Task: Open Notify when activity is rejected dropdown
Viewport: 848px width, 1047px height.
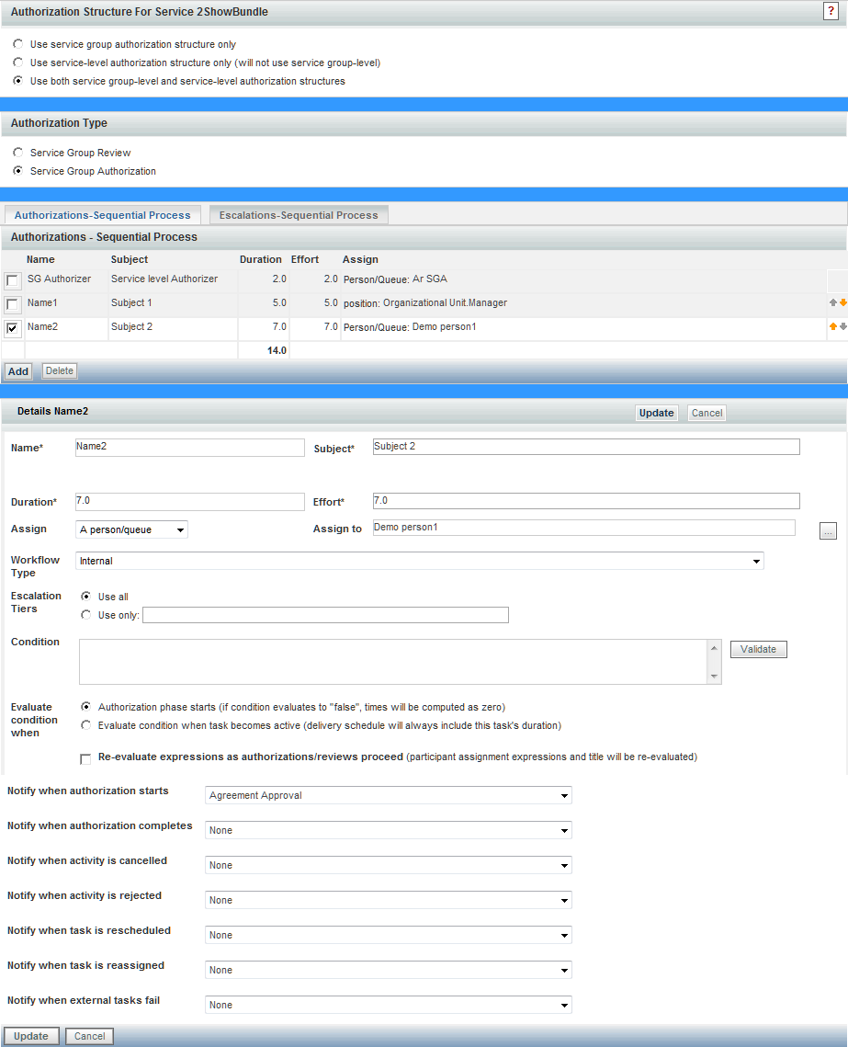Action: (x=389, y=900)
